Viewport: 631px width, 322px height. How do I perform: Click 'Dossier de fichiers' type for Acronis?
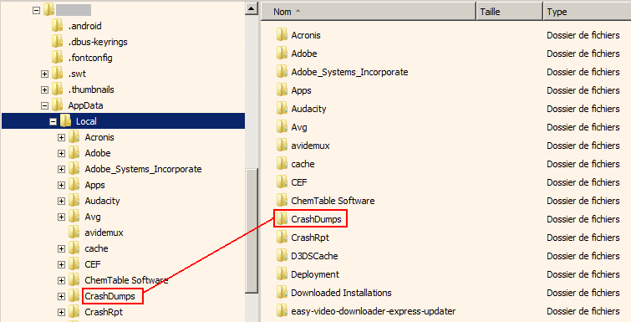coord(583,35)
